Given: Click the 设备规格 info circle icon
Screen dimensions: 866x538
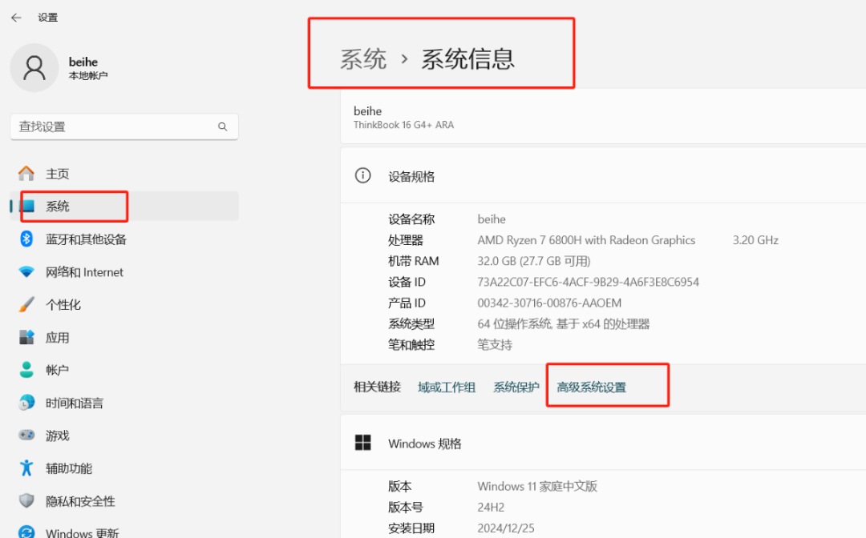Looking at the screenshot, I should (362, 175).
